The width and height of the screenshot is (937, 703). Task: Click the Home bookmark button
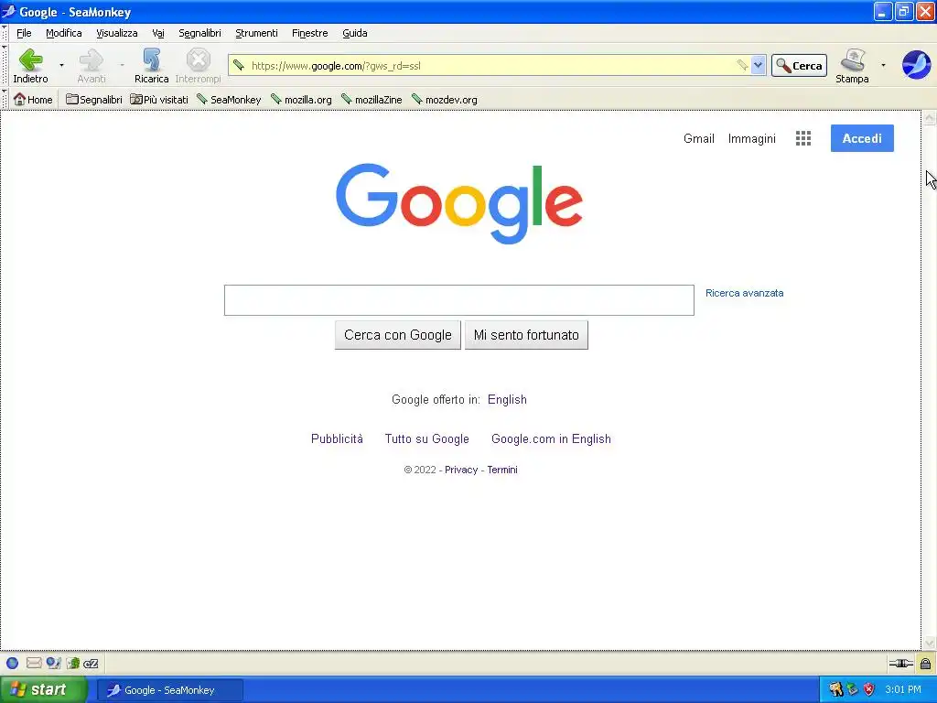(33, 99)
